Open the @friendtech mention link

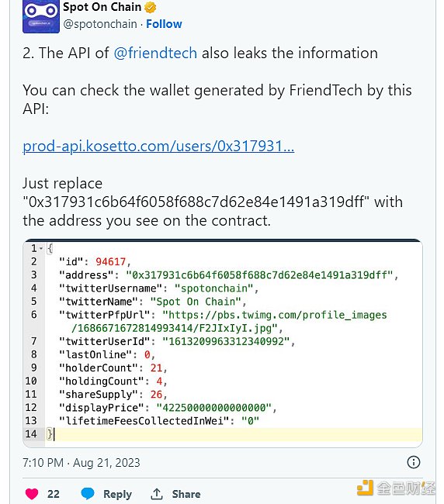155,53
